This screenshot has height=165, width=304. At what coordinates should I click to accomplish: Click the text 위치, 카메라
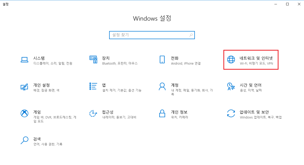[x=180, y=117]
